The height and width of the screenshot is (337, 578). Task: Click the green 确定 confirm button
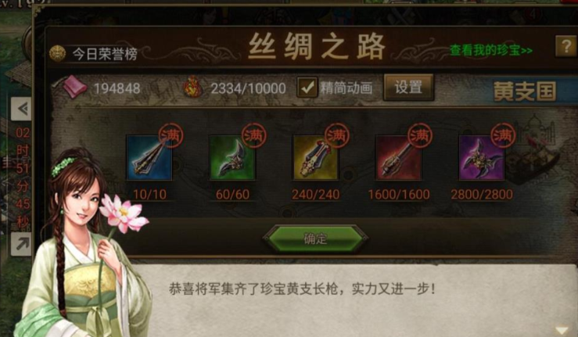(x=315, y=238)
